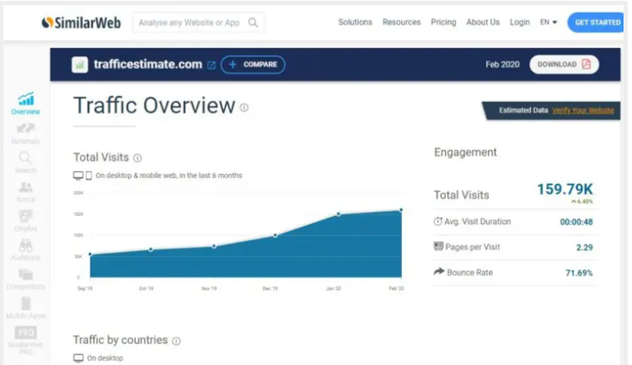Click the Engagement heading
The image size is (632, 365).
pos(465,153)
